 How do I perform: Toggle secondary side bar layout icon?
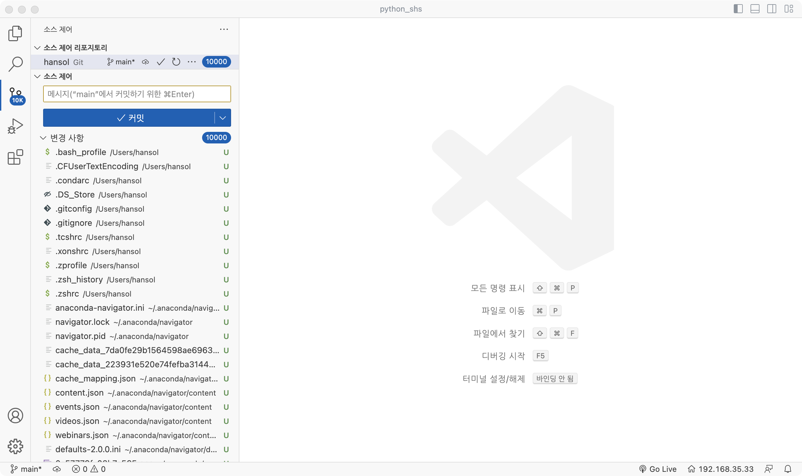point(771,9)
